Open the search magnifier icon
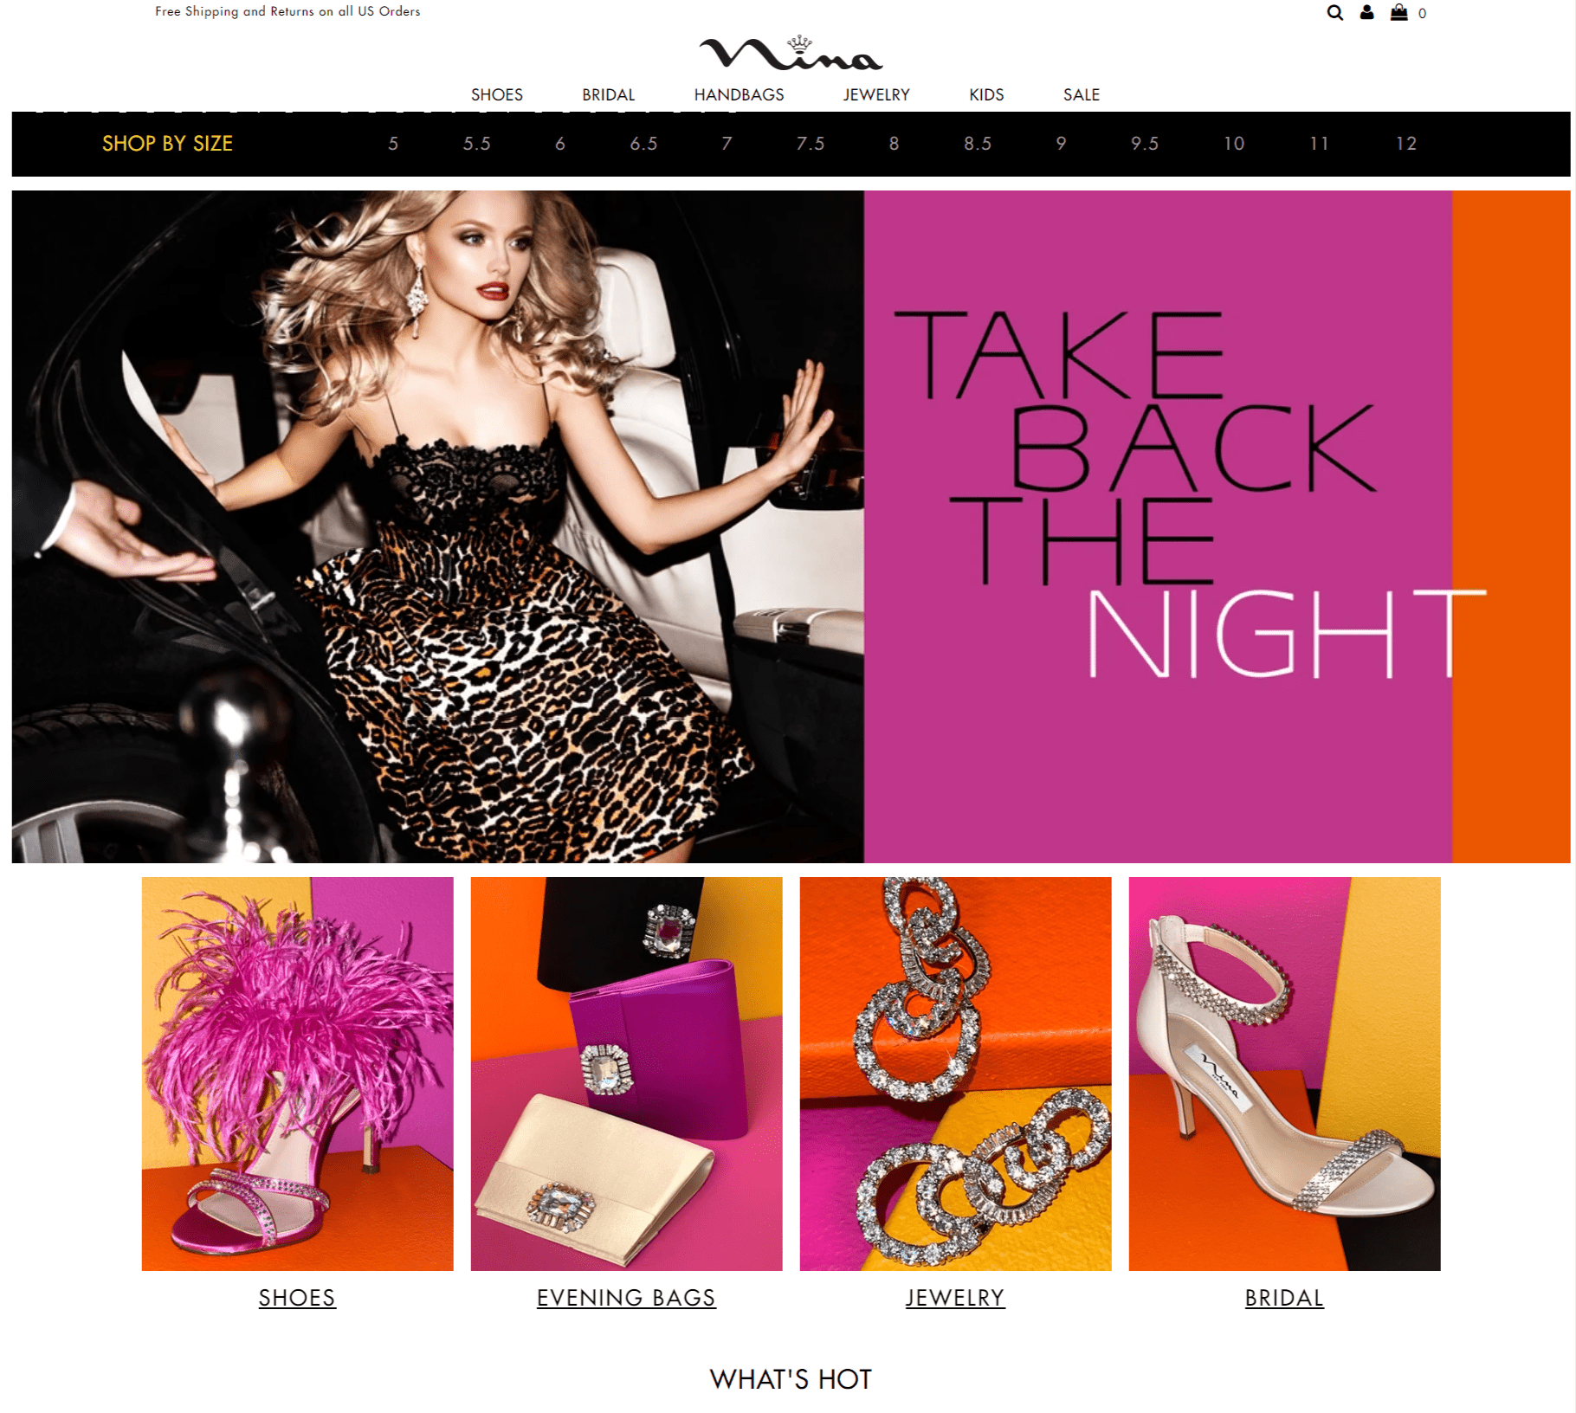 (x=1334, y=12)
